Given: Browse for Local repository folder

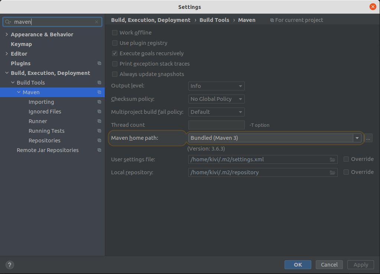Looking at the screenshot, I should coord(332,172).
